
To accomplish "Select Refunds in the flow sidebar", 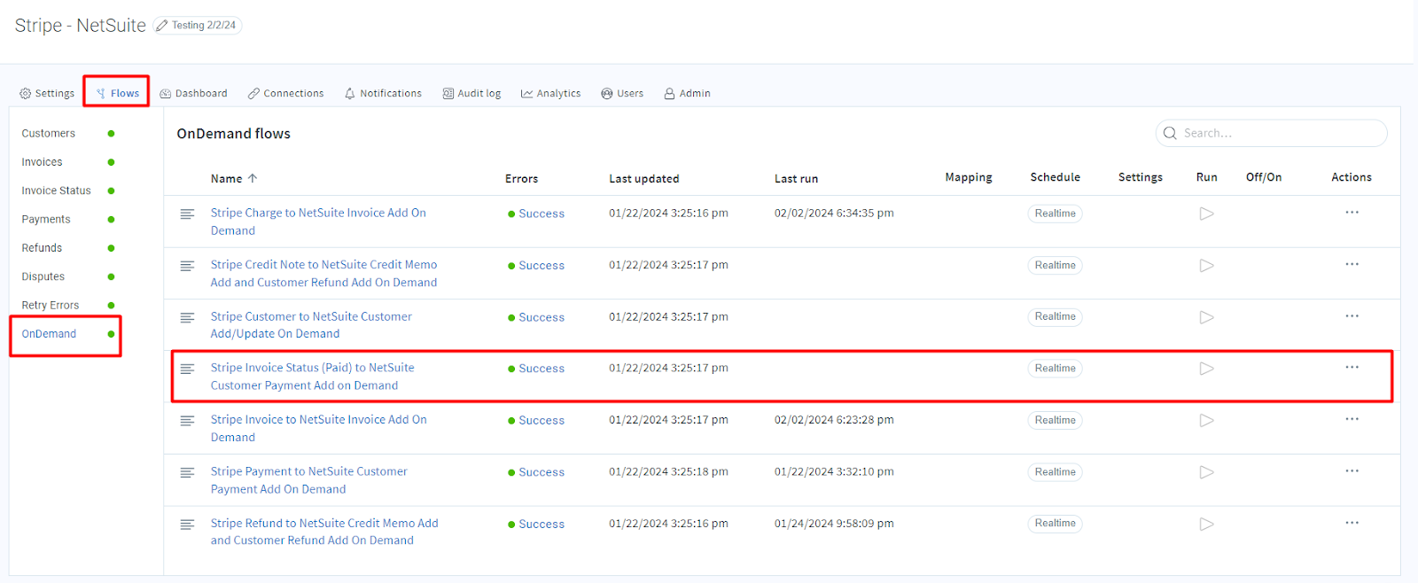I will click(x=43, y=248).
